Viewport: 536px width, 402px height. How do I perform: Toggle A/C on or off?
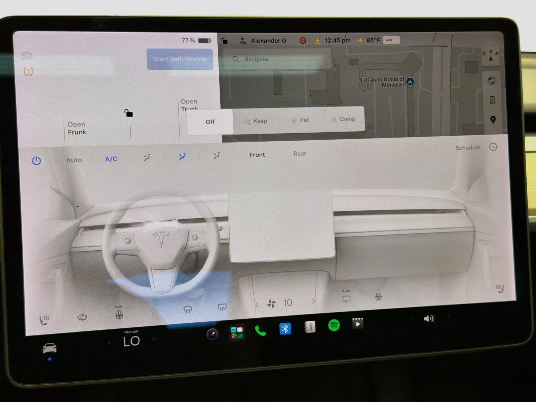coord(111,159)
